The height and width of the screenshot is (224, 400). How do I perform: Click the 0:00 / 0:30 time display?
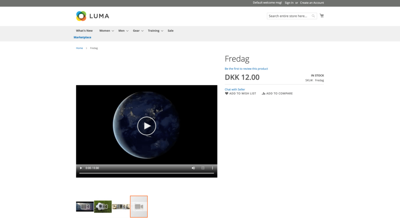(92, 168)
